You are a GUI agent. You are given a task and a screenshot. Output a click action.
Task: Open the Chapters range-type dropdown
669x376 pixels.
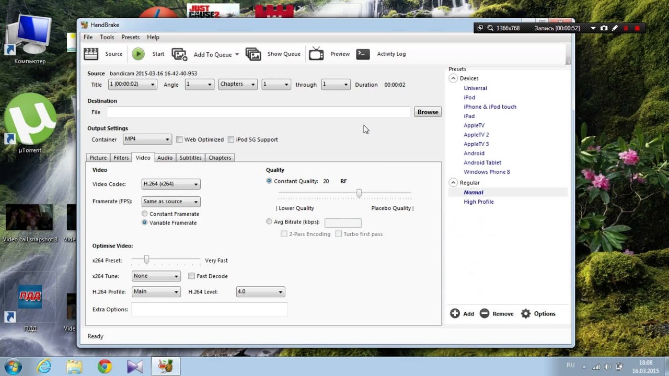pos(238,85)
